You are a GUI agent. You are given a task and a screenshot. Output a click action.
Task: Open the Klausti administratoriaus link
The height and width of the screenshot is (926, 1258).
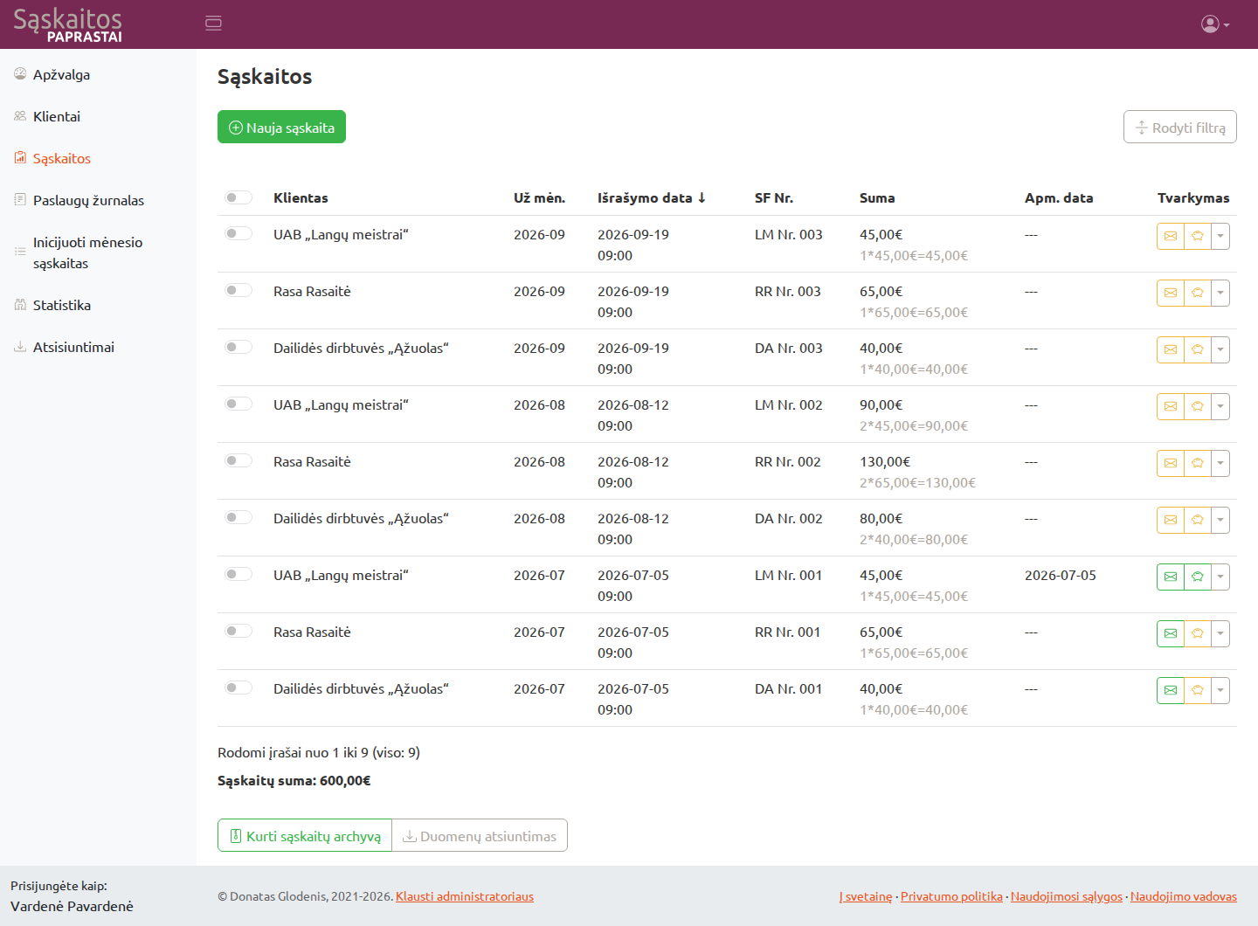[465, 896]
